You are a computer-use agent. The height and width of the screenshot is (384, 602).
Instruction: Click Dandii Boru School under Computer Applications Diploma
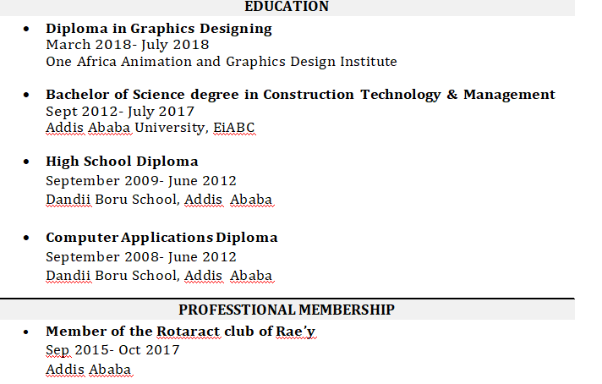tap(112, 275)
